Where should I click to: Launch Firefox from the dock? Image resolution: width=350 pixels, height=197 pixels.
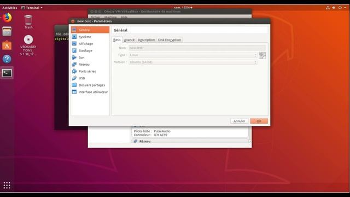pos(7,18)
